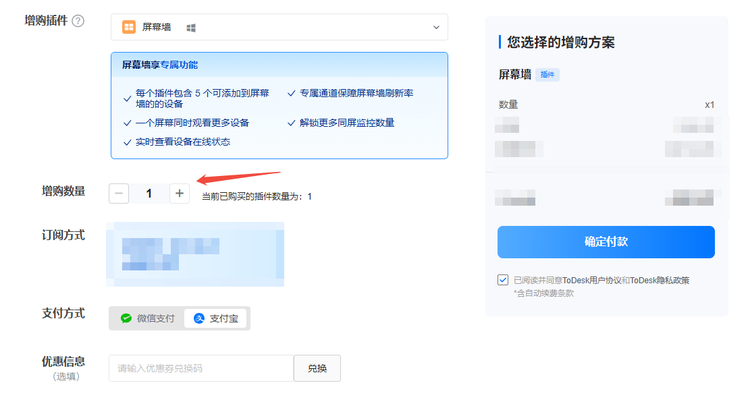The width and height of the screenshot is (750, 408).
Task: Select 微信支付 as payment method
Action: coord(148,318)
